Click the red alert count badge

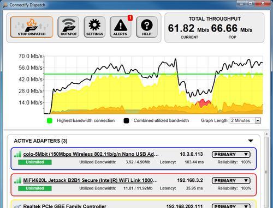click(x=130, y=18)
